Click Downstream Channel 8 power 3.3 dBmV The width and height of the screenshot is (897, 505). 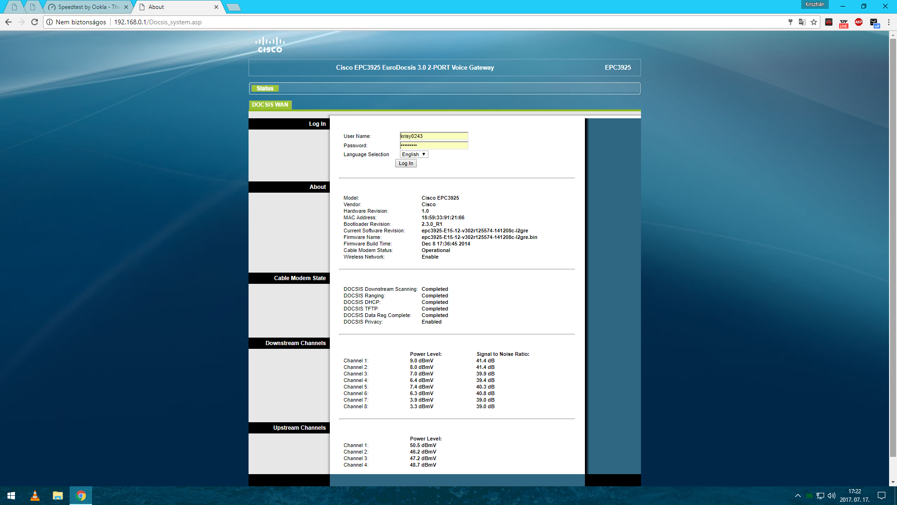coord(422,406)
